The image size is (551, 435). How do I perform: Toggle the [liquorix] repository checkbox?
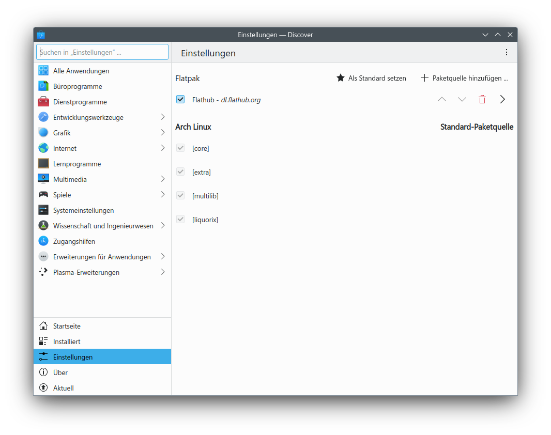[180, 219]
